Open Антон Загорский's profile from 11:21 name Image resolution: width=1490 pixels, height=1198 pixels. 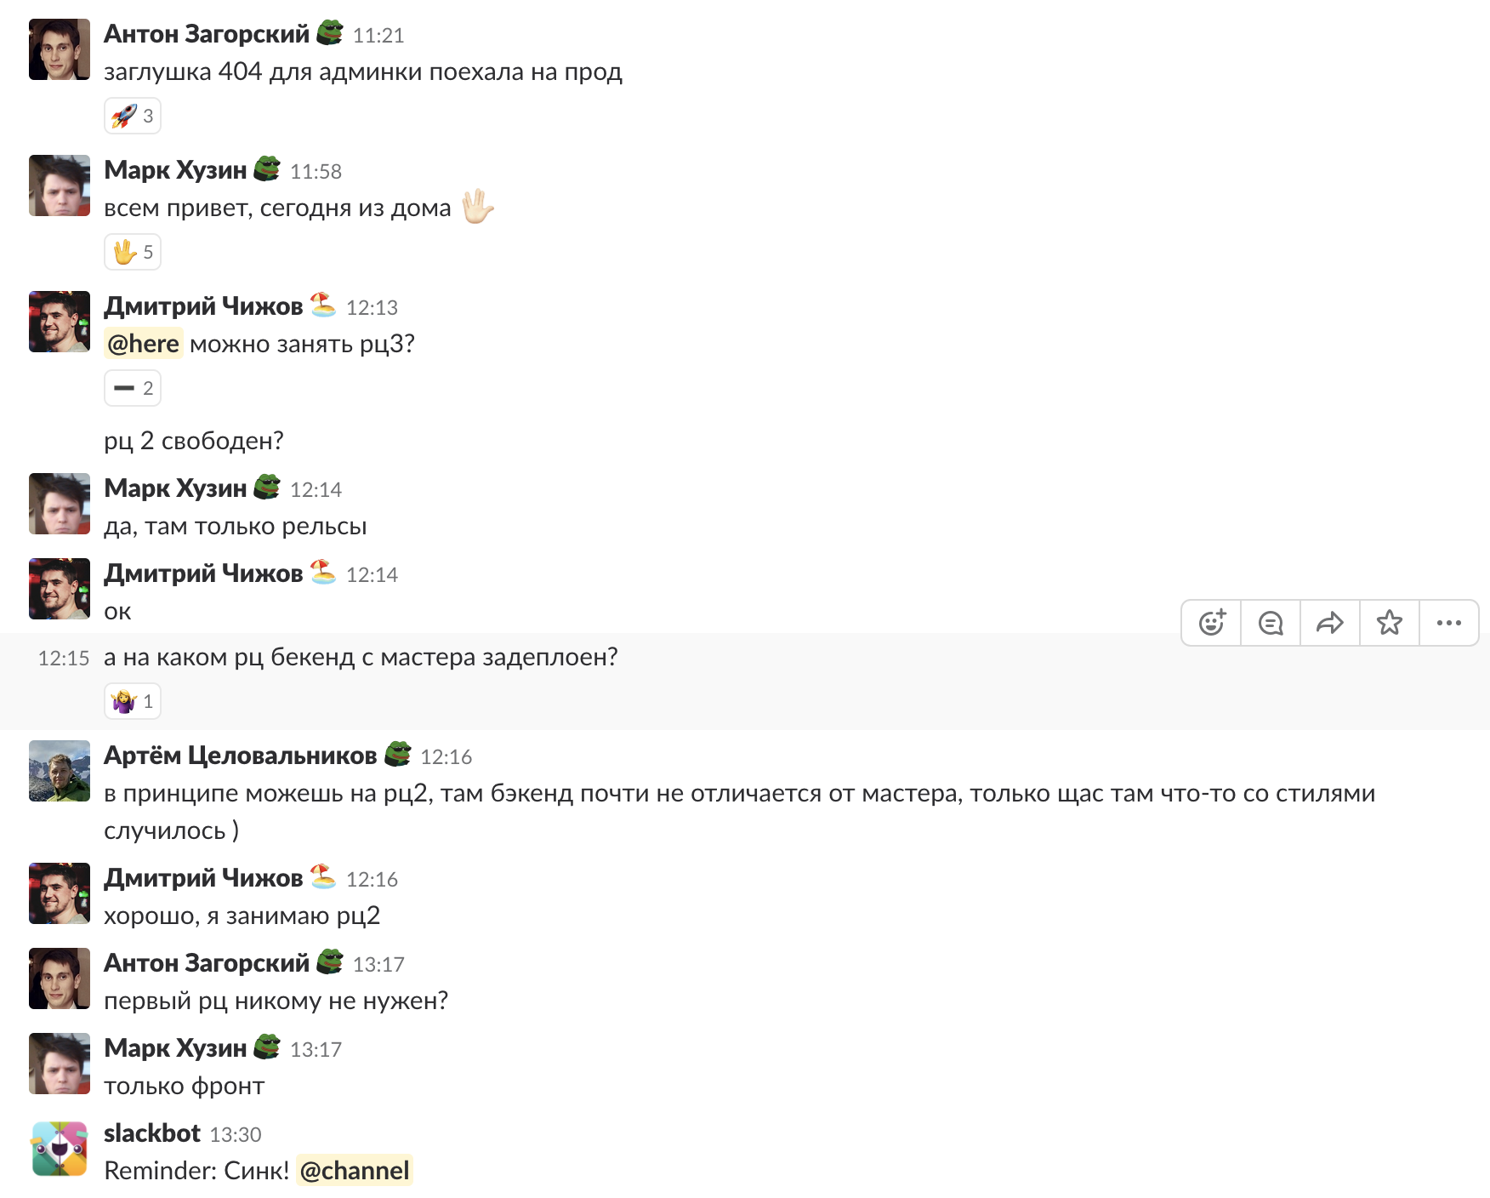coord(207,34)
